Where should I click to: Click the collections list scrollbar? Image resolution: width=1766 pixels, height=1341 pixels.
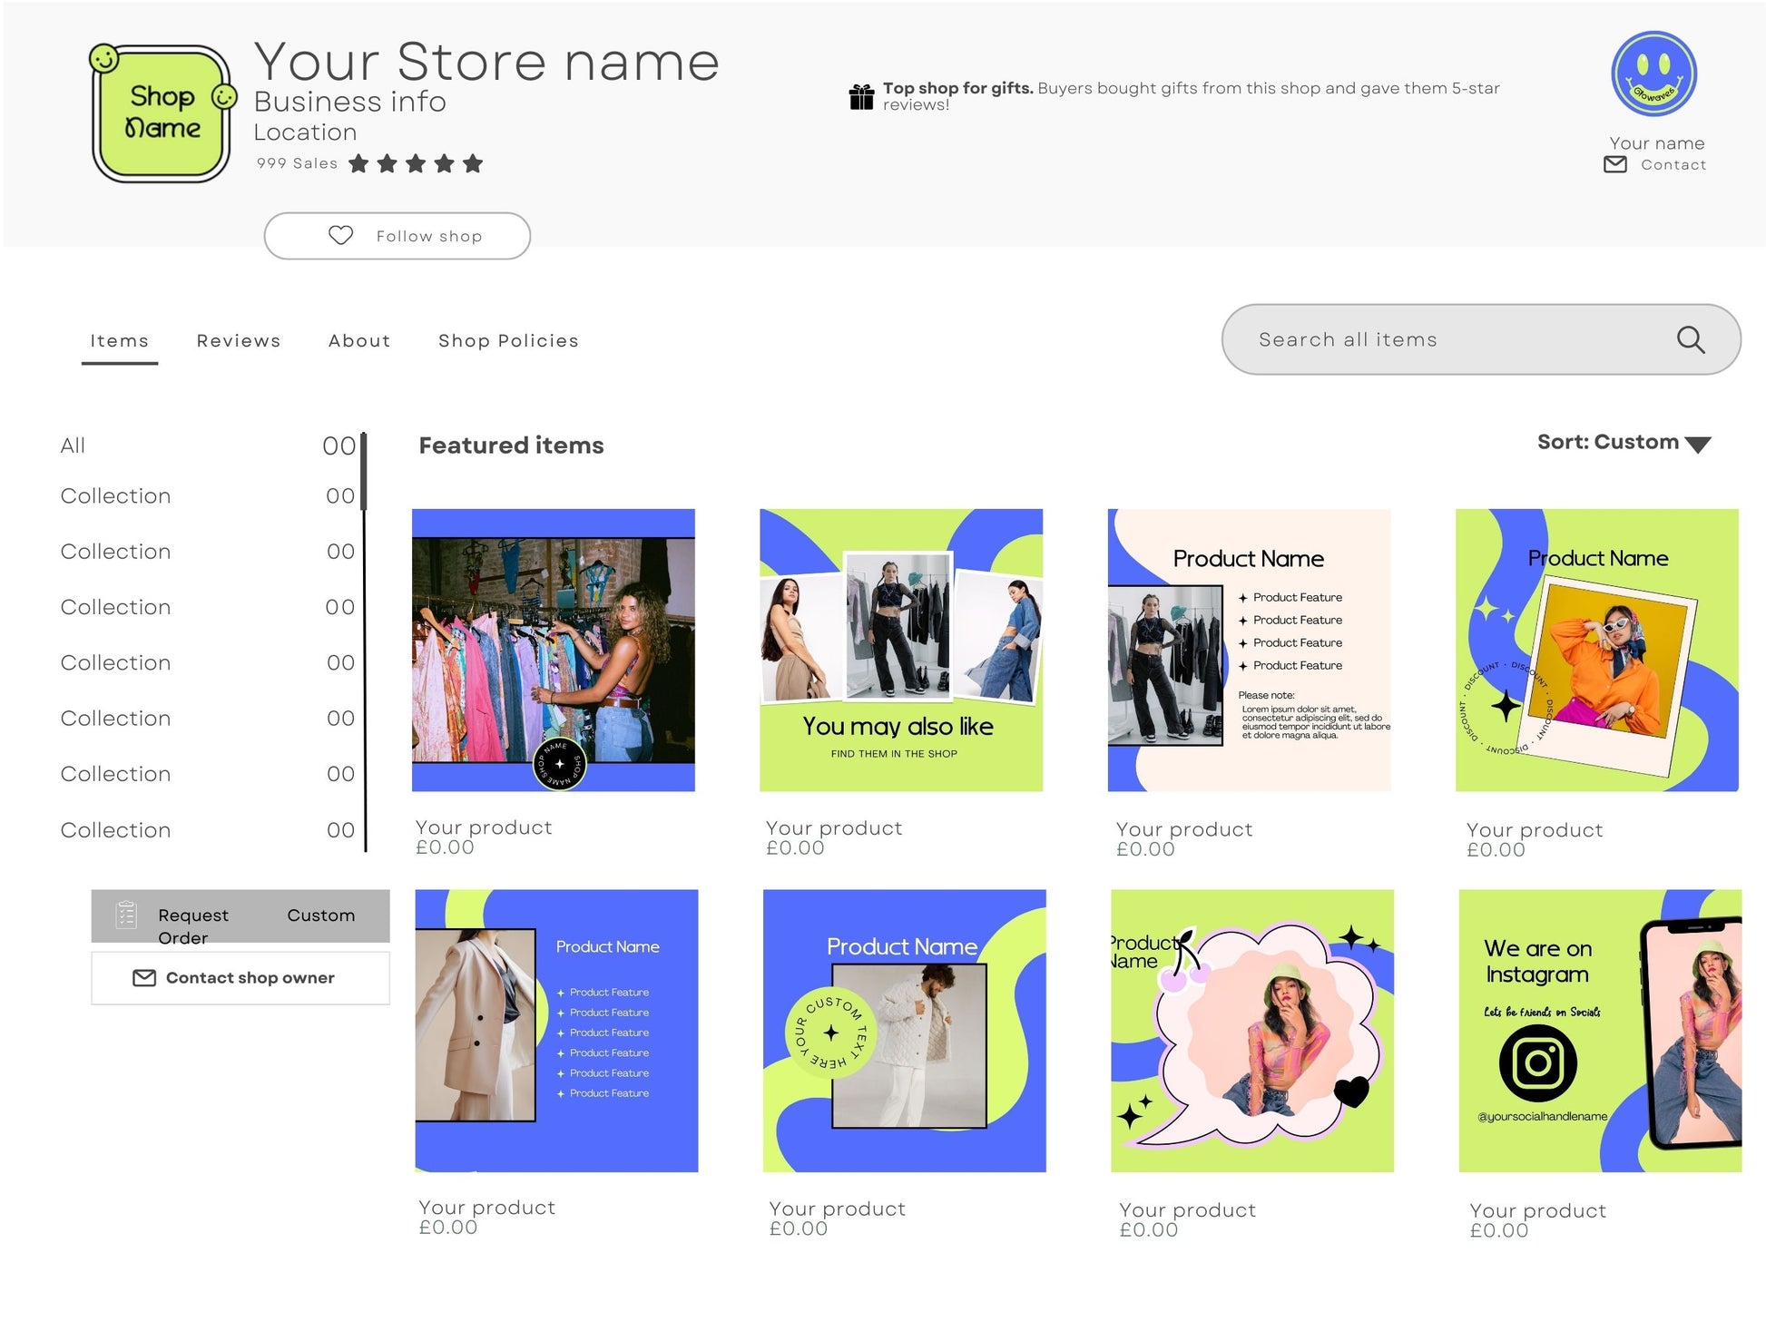click(364, 472)
